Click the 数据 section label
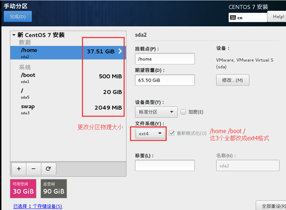The image size is (286, 210). pos(25,42)
